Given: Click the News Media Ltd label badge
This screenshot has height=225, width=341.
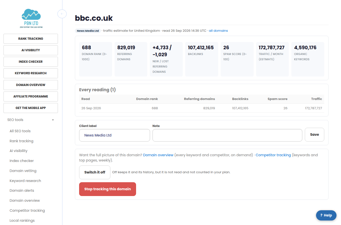Looking at the screenshot, I should pos(88,31).
